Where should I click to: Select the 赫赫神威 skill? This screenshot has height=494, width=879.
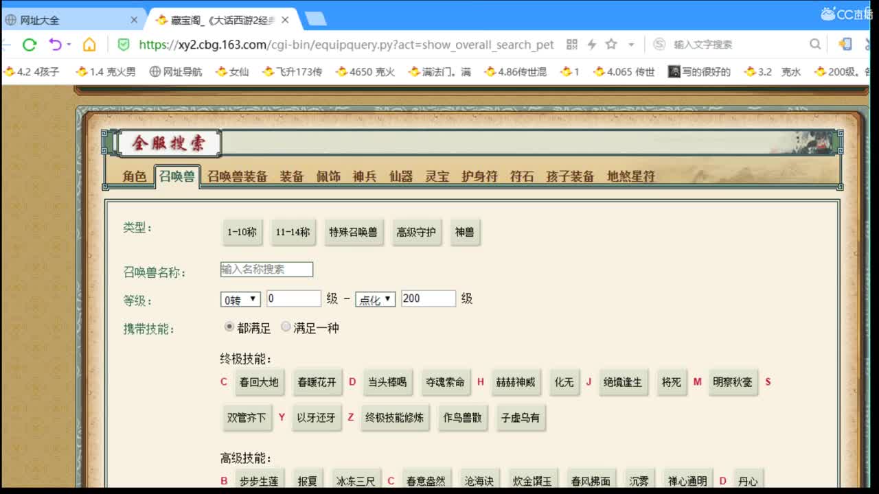[516, 382]
